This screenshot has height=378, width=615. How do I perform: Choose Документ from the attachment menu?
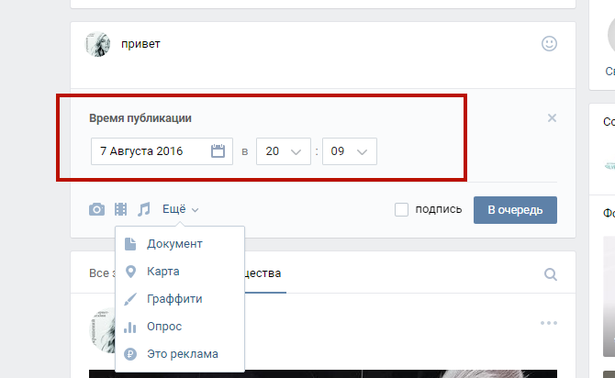pos(180,244)
